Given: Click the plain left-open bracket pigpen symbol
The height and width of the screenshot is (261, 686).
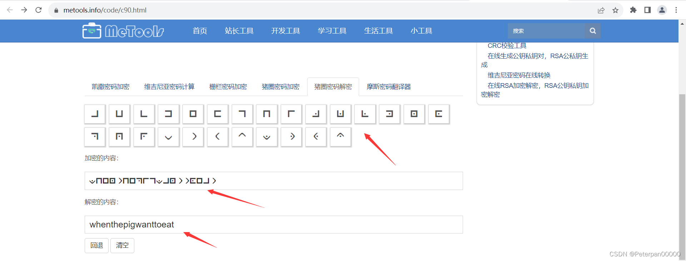Looking at the screenshot, I should (168, 114).
